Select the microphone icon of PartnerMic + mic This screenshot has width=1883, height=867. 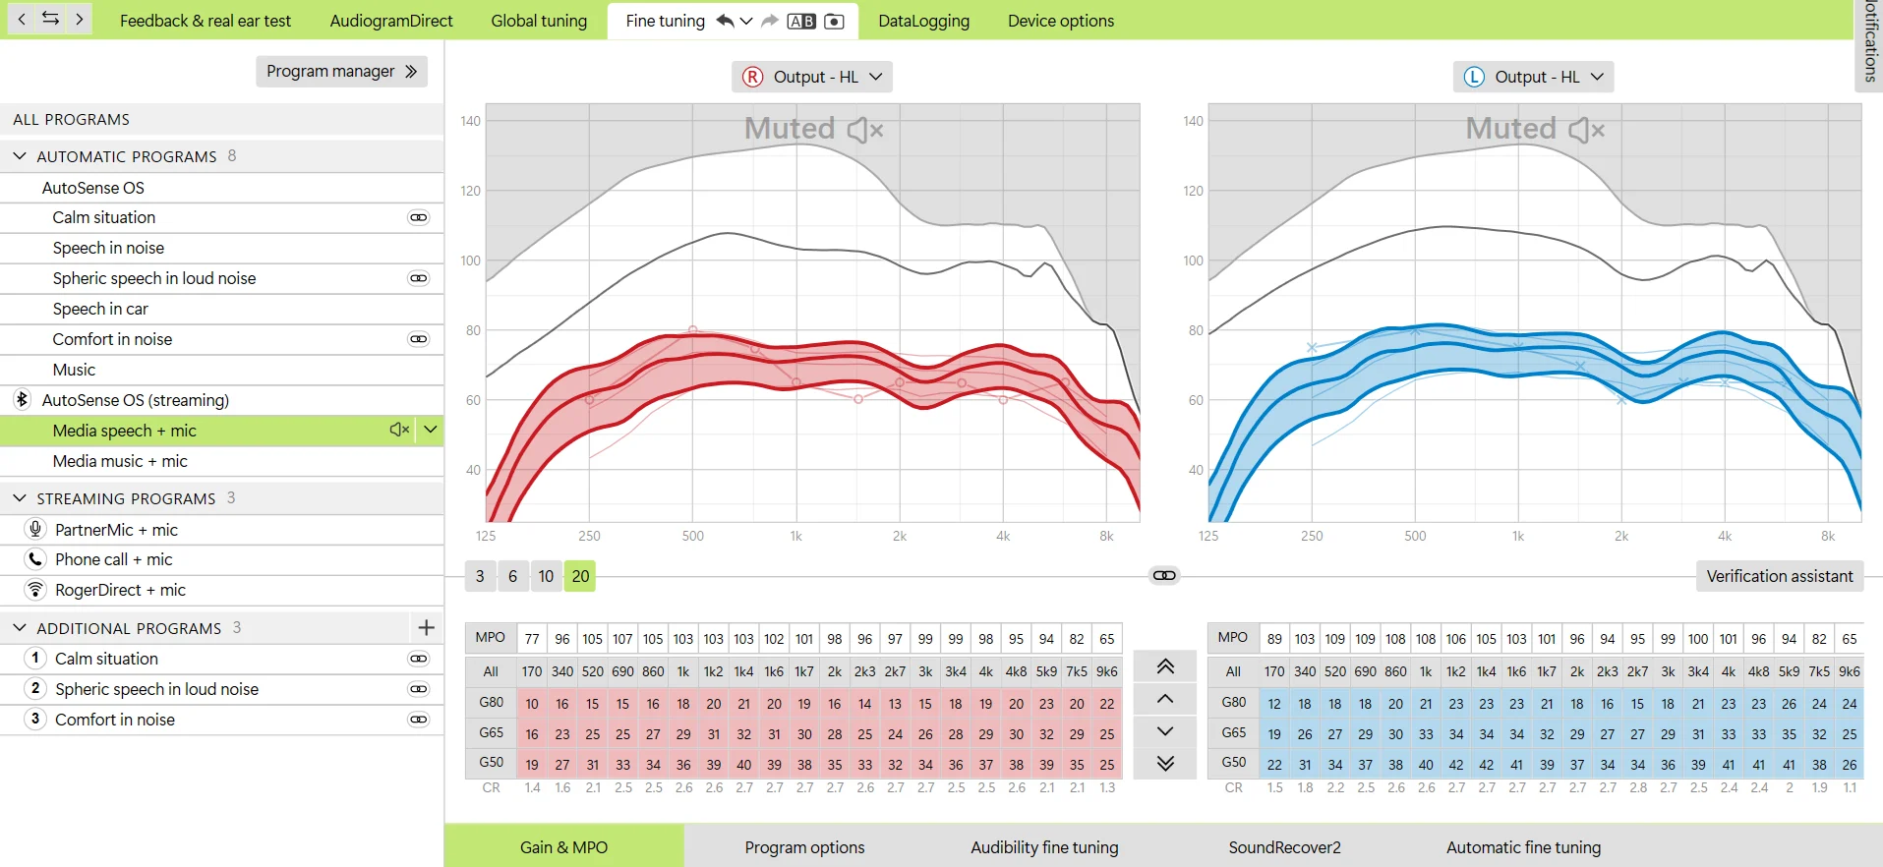35,529
